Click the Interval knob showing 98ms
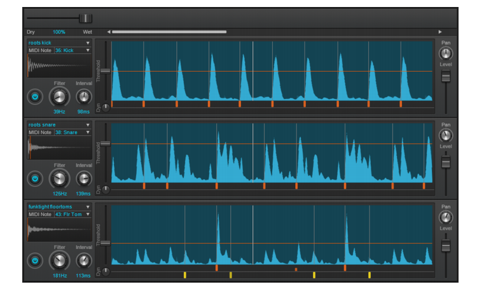Image resolution: width=477 pixels, height=289 pixels. click(83, 97)
